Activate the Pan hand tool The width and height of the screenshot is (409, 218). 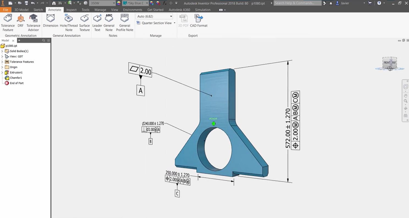pyautogui.click(x=405, y=96)
